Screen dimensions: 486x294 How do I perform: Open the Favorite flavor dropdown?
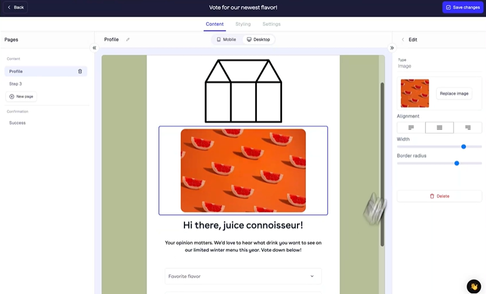pos(243,276)
